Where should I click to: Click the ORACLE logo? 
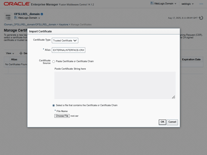pyautogui.click(x=17, y=4)
